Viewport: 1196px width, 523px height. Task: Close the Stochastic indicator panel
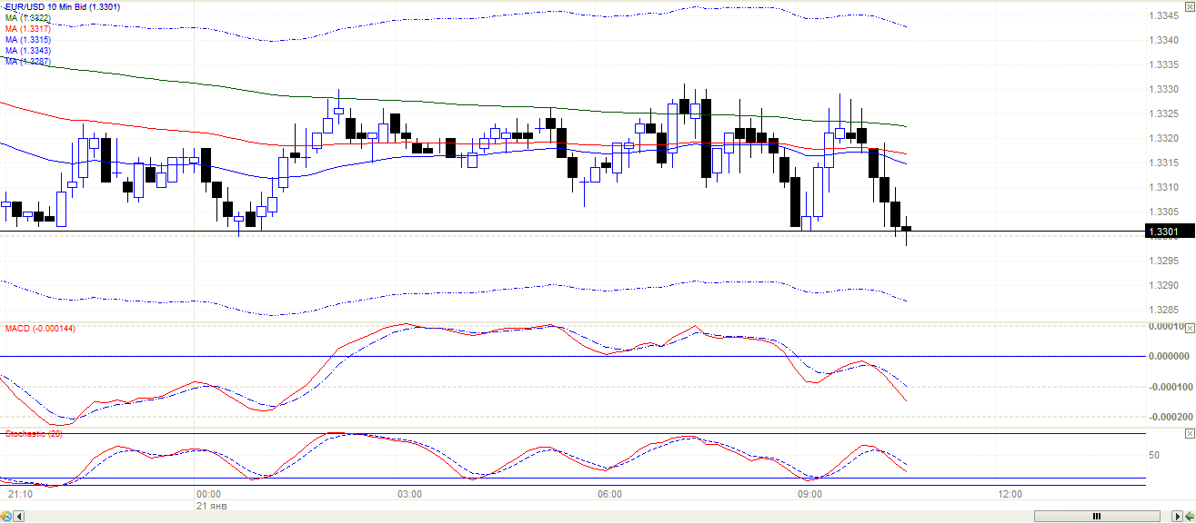tap(1190, 437)
